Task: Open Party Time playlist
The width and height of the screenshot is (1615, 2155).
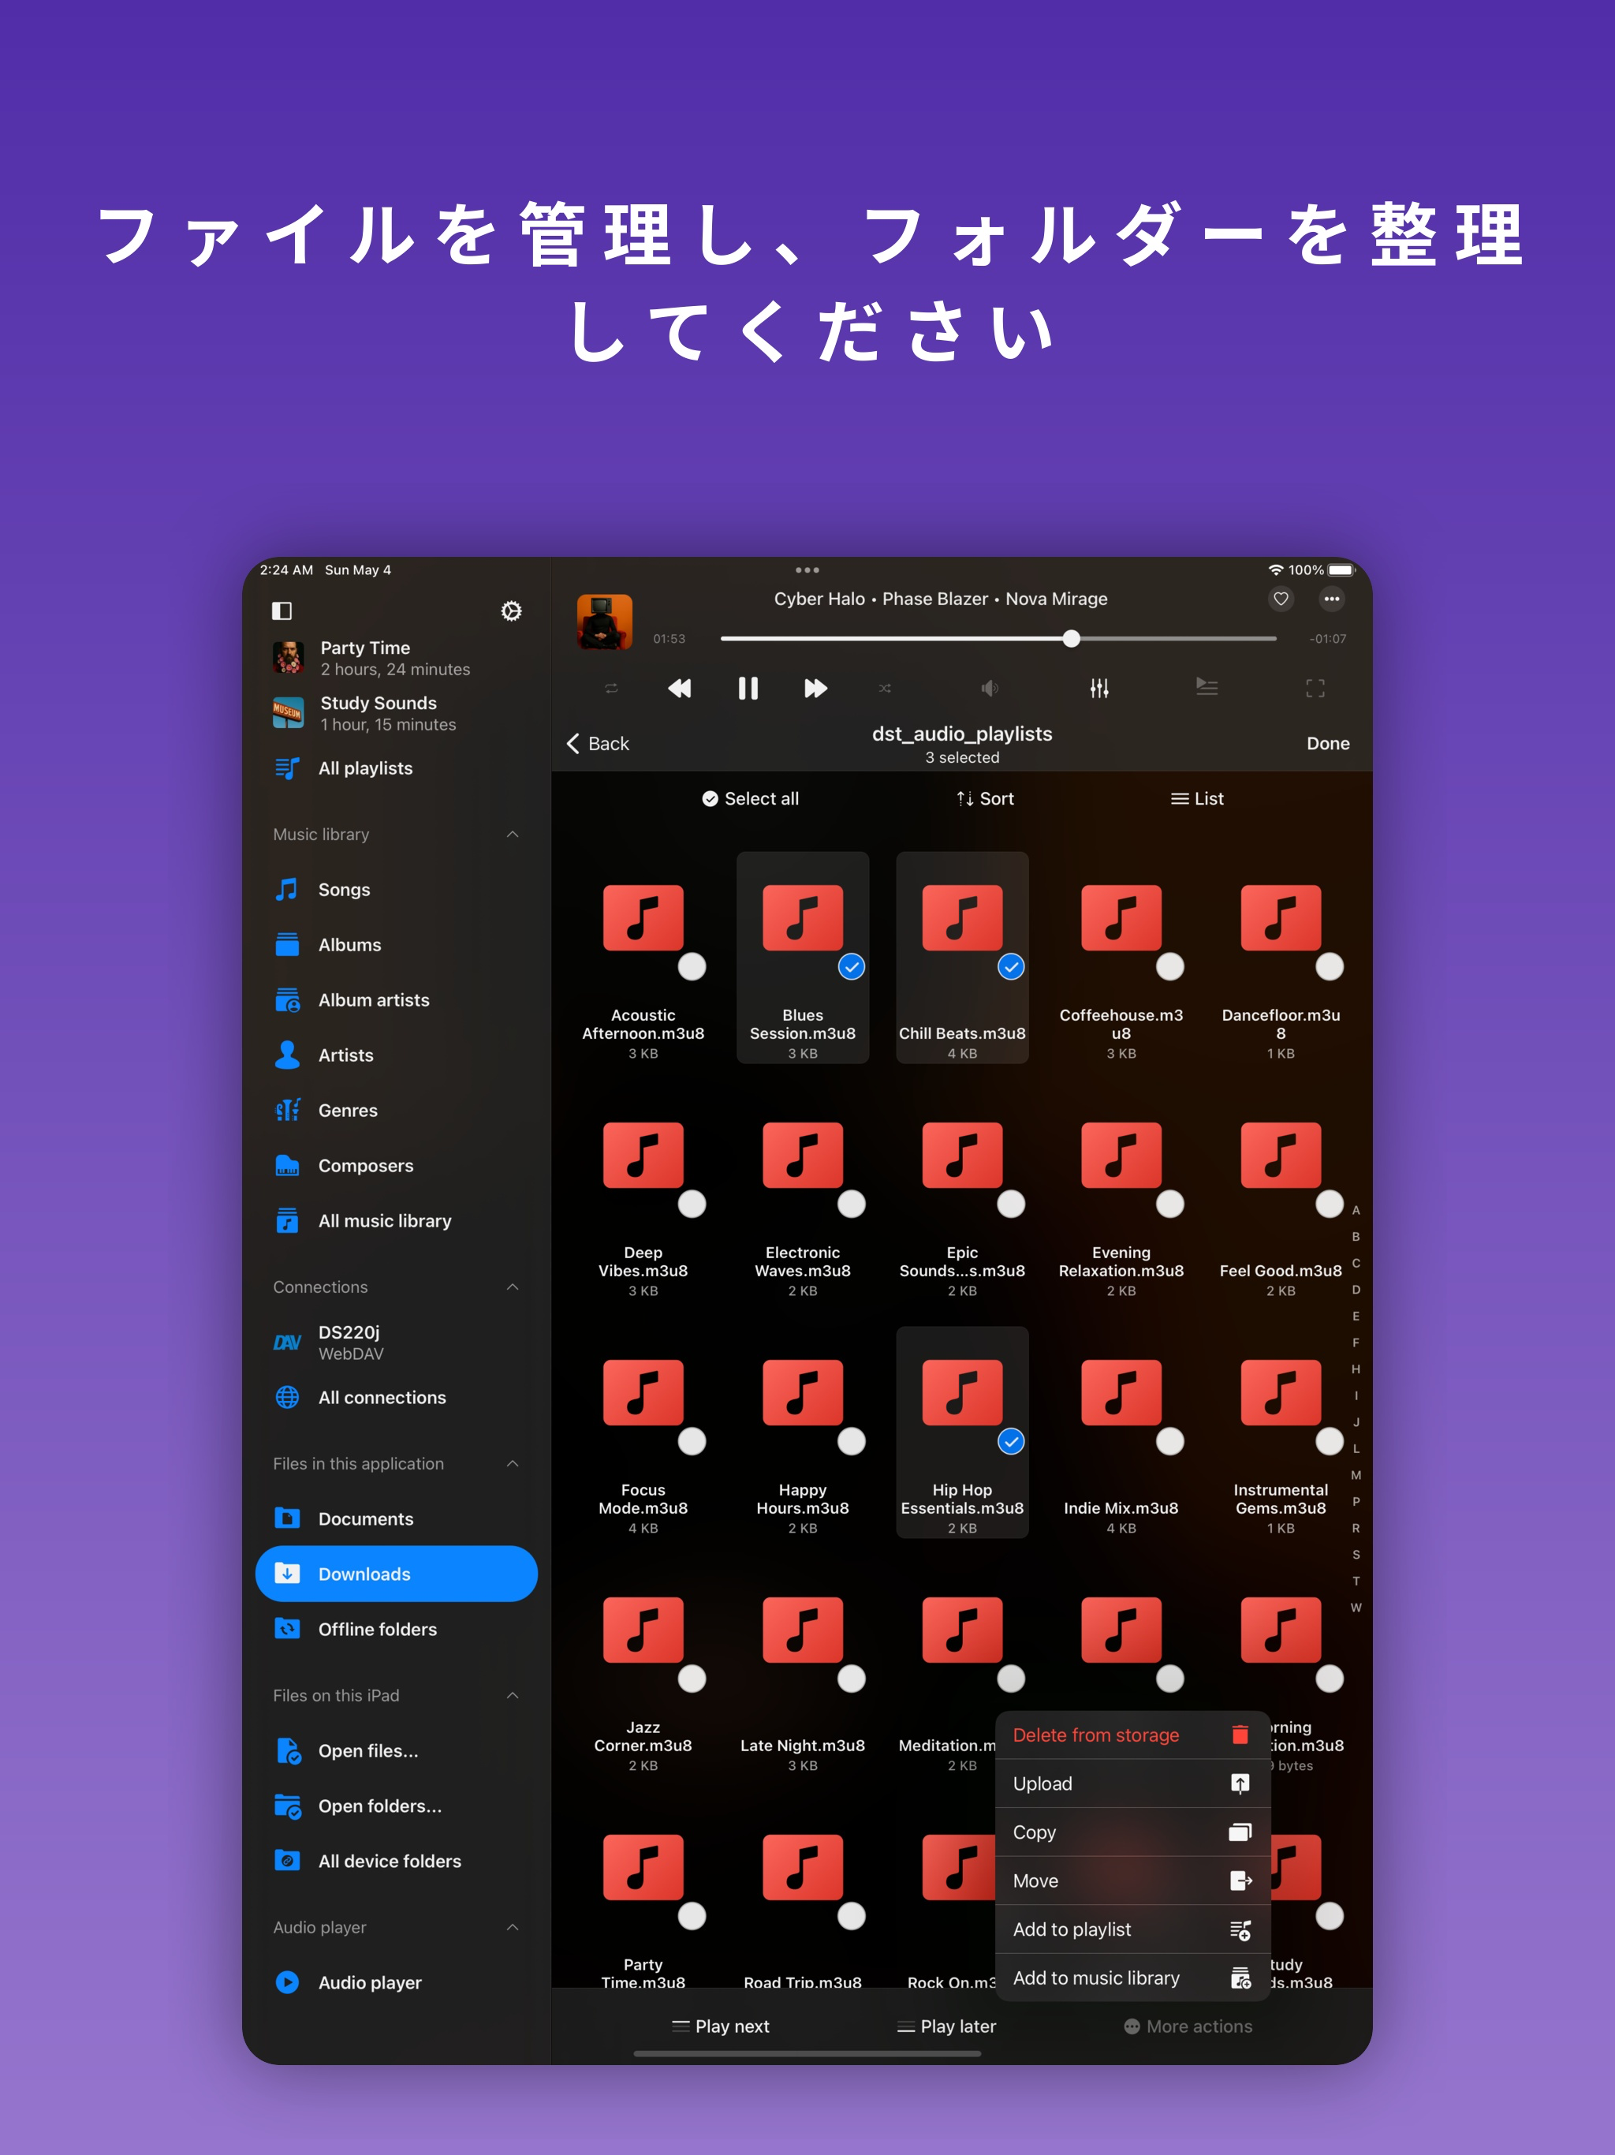Action: [397, 659]
